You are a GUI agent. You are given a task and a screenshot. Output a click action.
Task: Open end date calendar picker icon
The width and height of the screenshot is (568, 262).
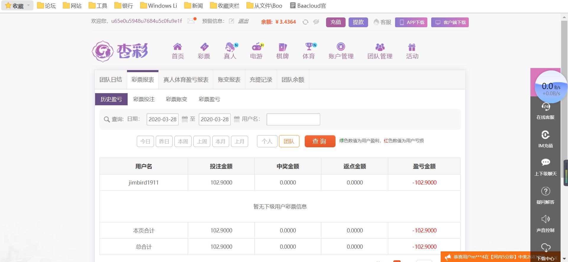[x=237, y=119]
